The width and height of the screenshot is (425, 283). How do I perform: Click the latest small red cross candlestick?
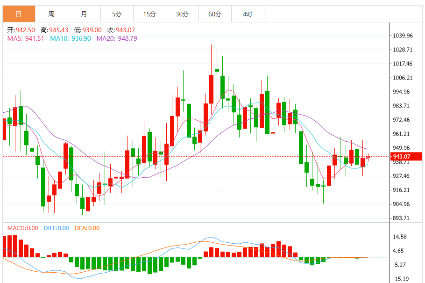pos(368,157)
